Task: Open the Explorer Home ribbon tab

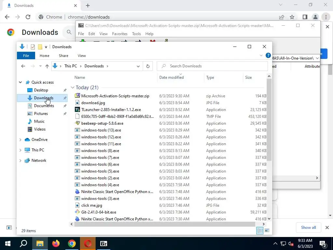Action: pyautogui.click(x=44, y=55)
